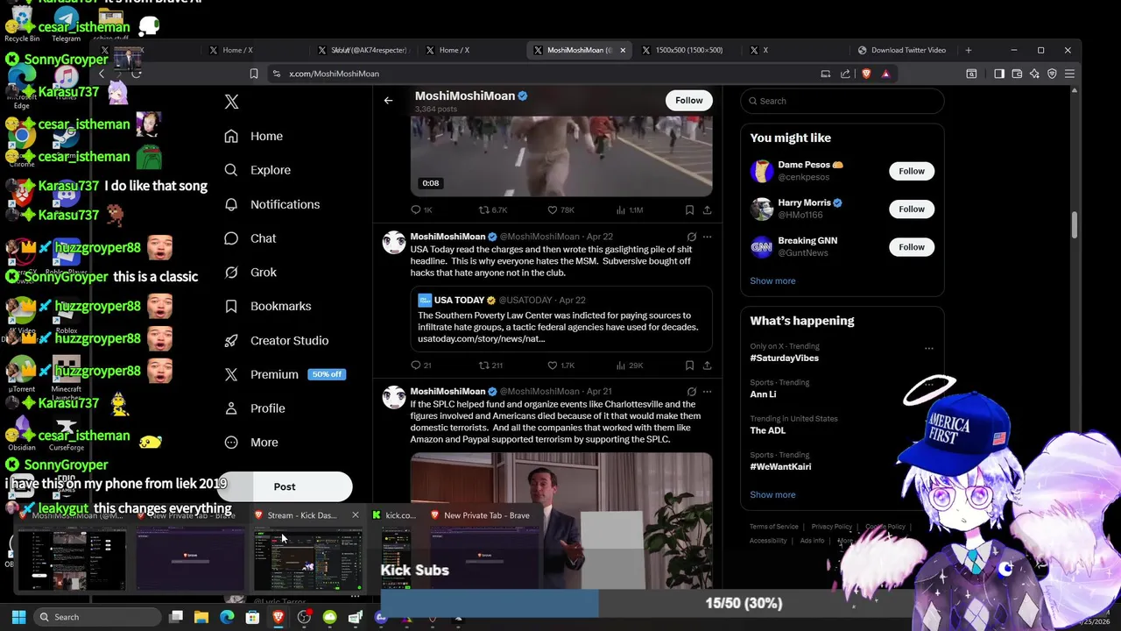Open Grok icon on Apr 22 tweet

[x=691, y=237]
